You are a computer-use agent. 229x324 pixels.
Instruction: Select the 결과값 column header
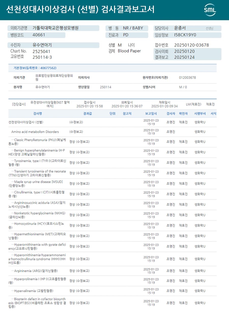point(88,113)
